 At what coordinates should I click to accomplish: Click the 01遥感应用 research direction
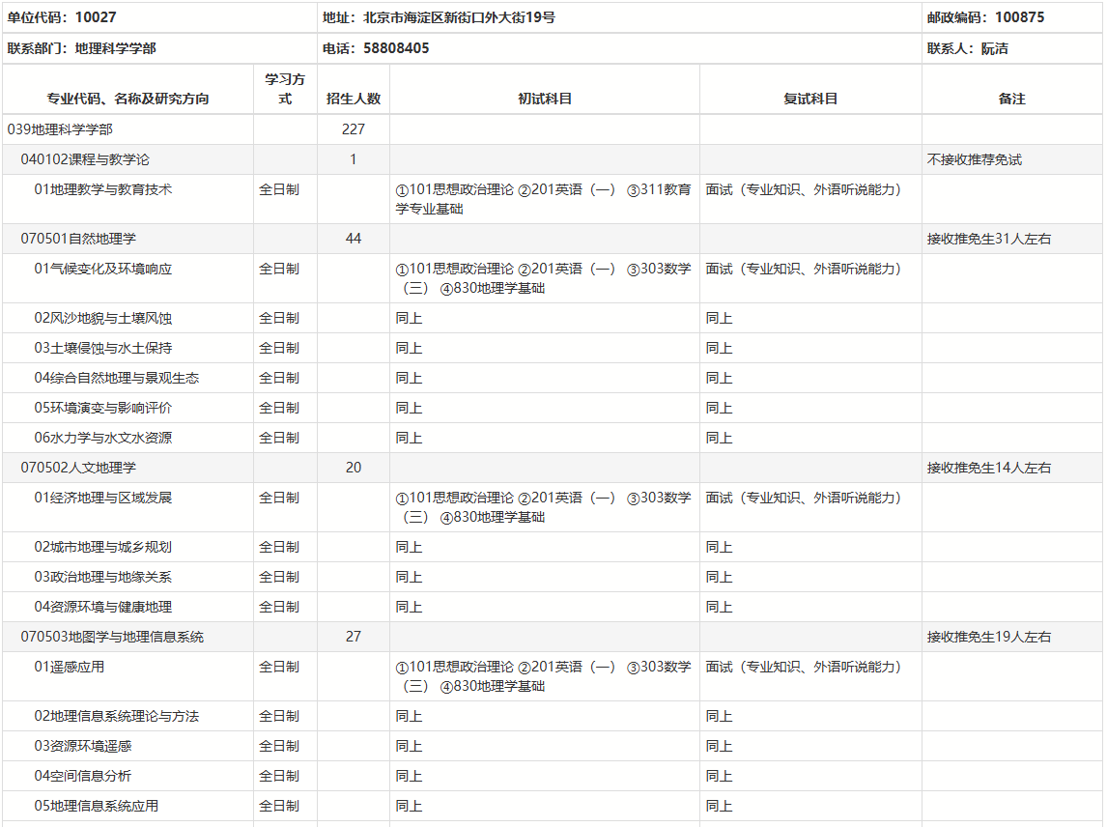(70, 667)
